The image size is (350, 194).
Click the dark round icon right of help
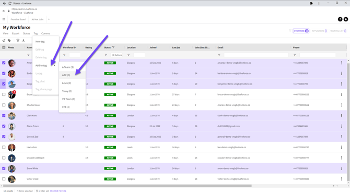(346, 19)
